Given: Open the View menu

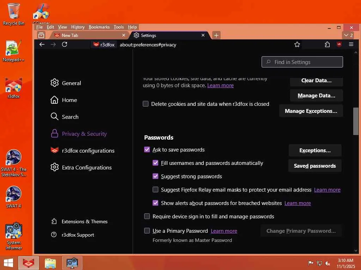Looking at the screenshot, I should 62,27.
